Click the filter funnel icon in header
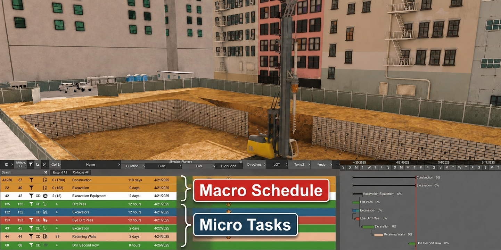Screen dimensions: 501x250 (x=31, y=165)
